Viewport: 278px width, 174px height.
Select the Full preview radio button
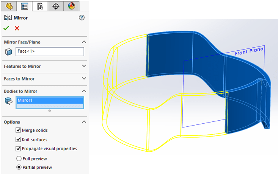click(19, 158)
